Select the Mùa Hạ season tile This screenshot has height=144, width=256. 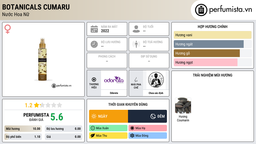148,128
